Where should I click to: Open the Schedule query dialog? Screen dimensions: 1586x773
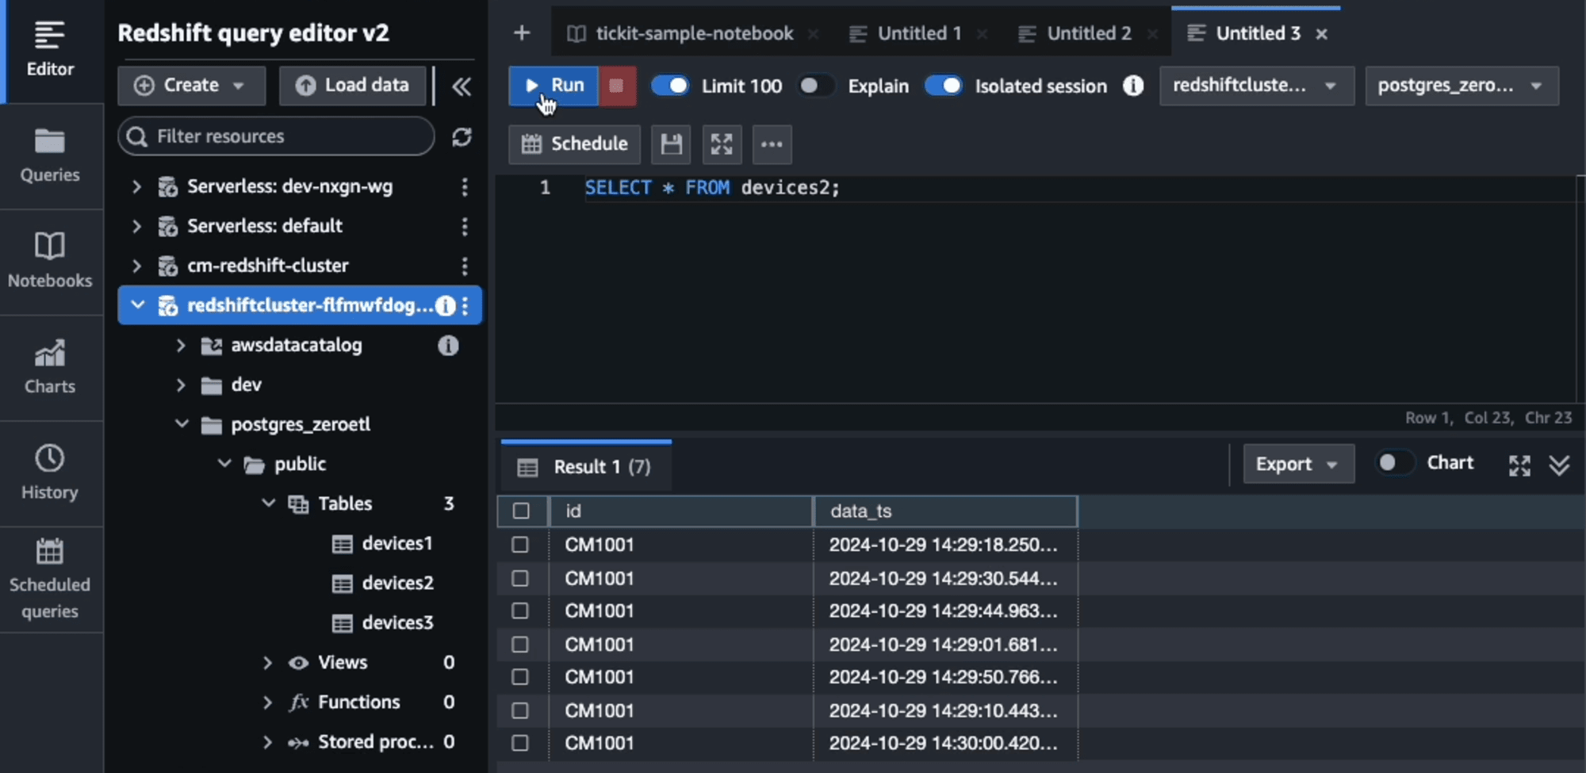point(574,144)
